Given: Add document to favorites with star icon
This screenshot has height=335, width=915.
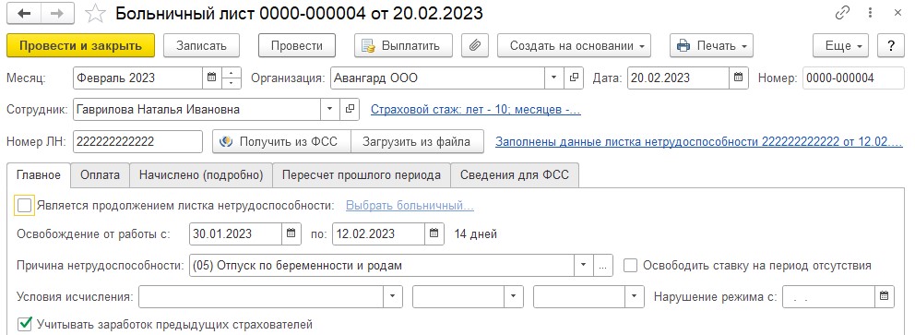Looking at the screenshot, I should point(94,14).
